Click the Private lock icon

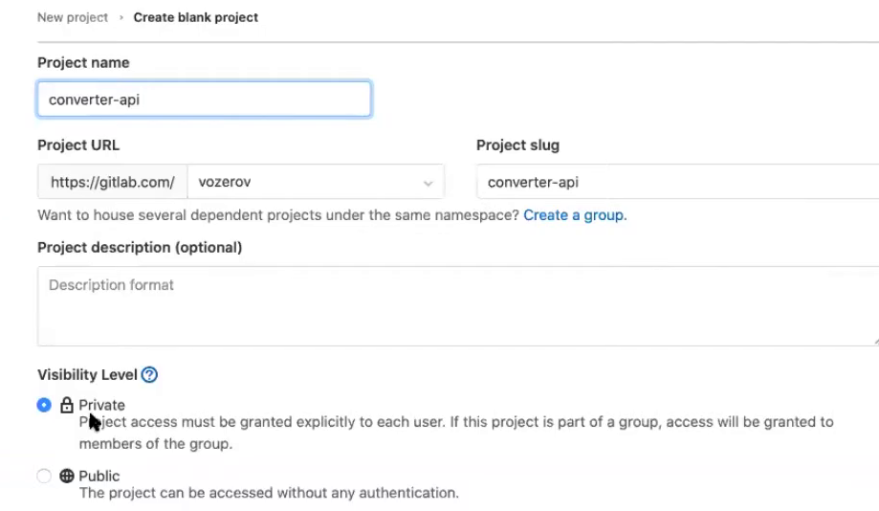tap(67, 405)
